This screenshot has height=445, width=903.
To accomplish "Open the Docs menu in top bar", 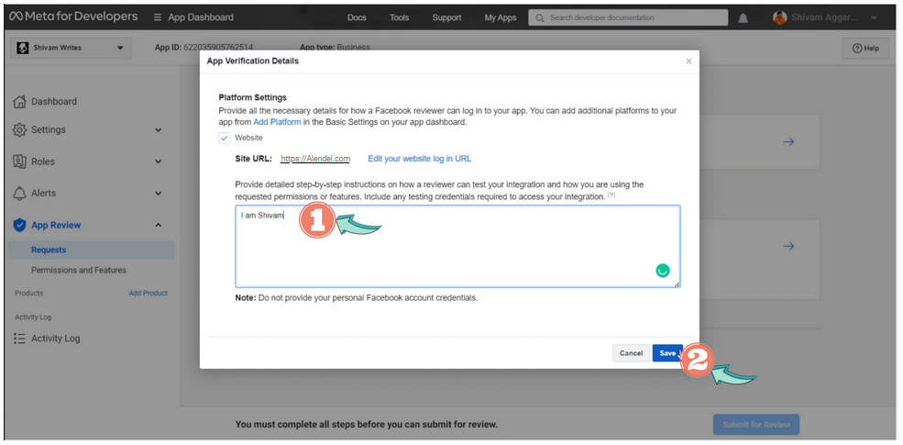I will click(x=357, y=17).
